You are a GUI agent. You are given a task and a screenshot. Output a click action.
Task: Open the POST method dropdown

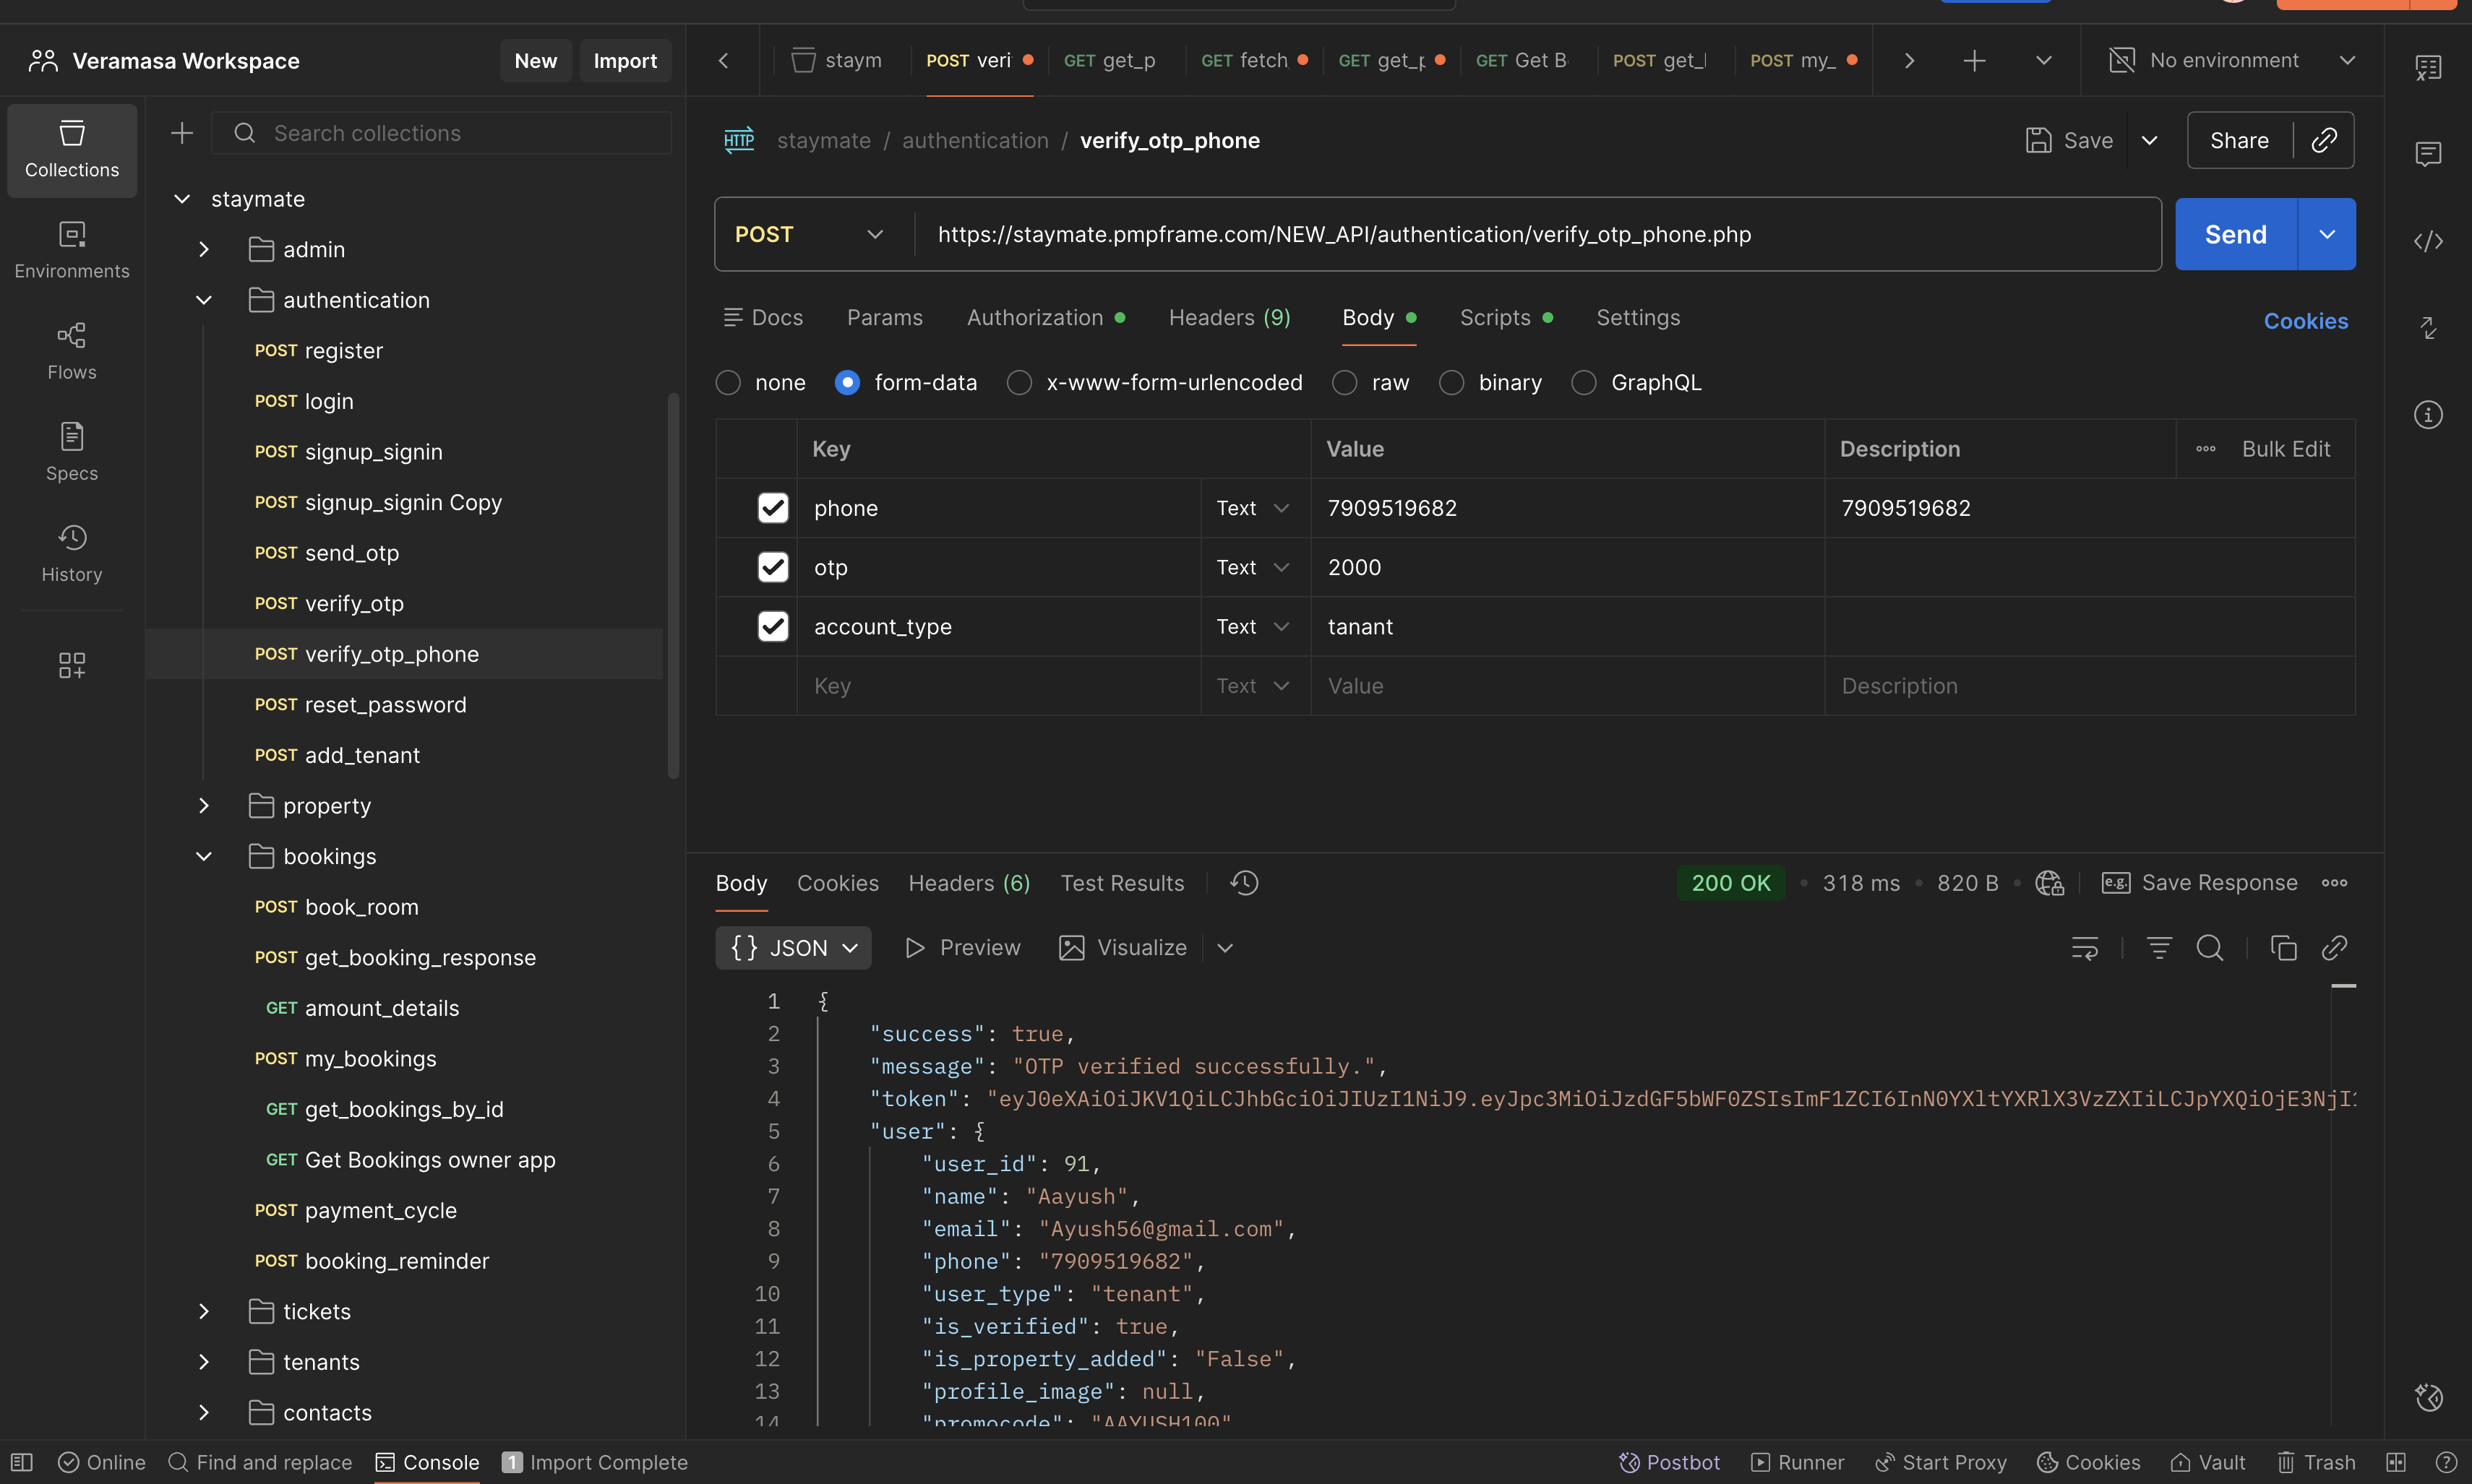tap(810, 234)
